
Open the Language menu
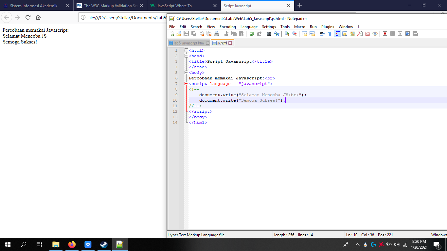click(x=249, y=27)
